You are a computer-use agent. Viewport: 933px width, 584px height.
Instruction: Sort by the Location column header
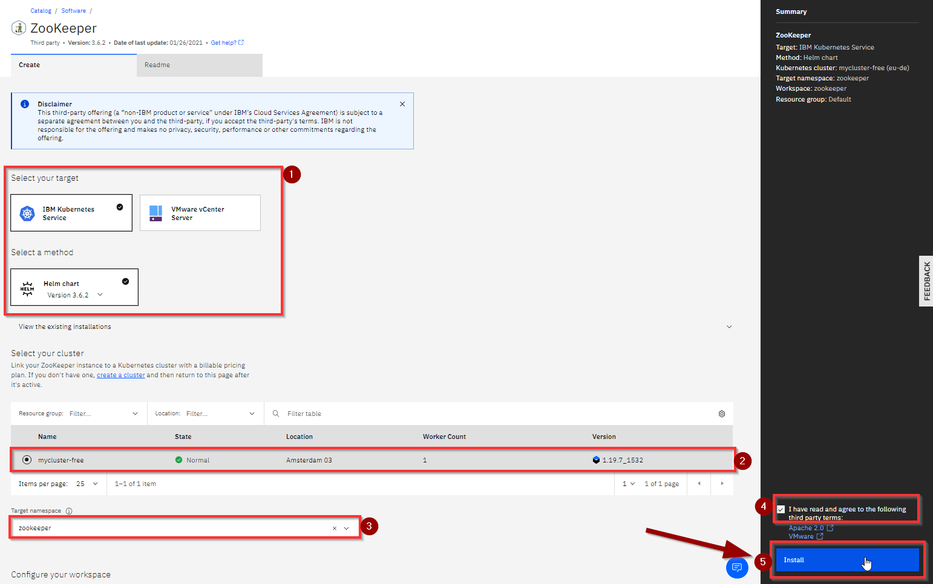tap(300, 436)
